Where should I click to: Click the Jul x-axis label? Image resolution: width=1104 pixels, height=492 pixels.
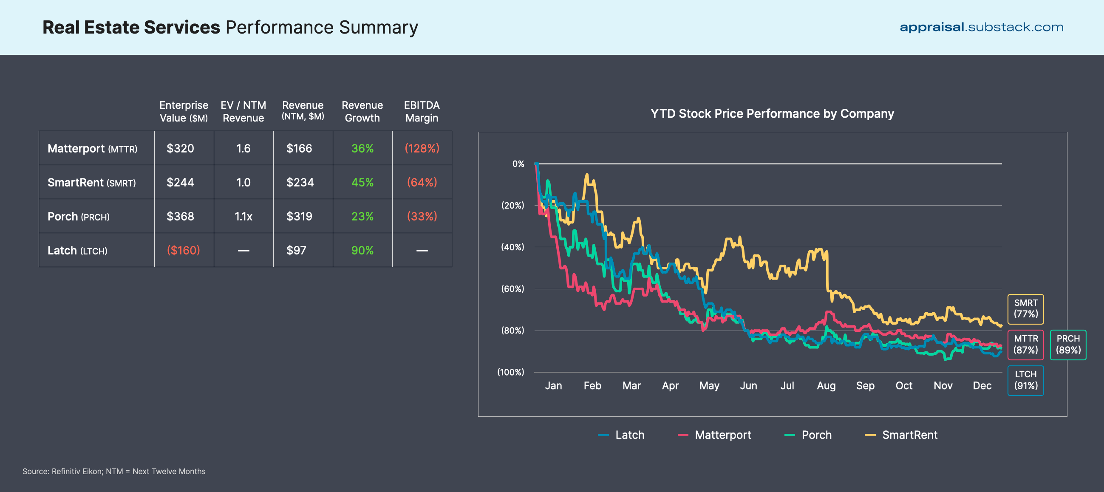click(787, 386)
